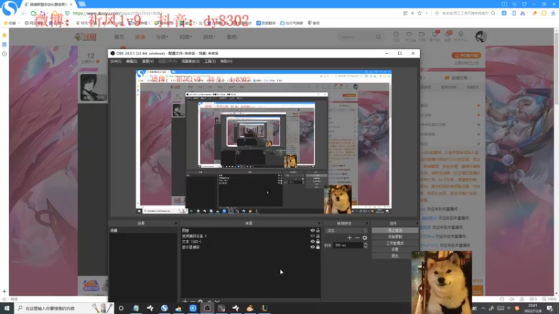Toggle lock on the 图像 source

[x=318, y=230]
